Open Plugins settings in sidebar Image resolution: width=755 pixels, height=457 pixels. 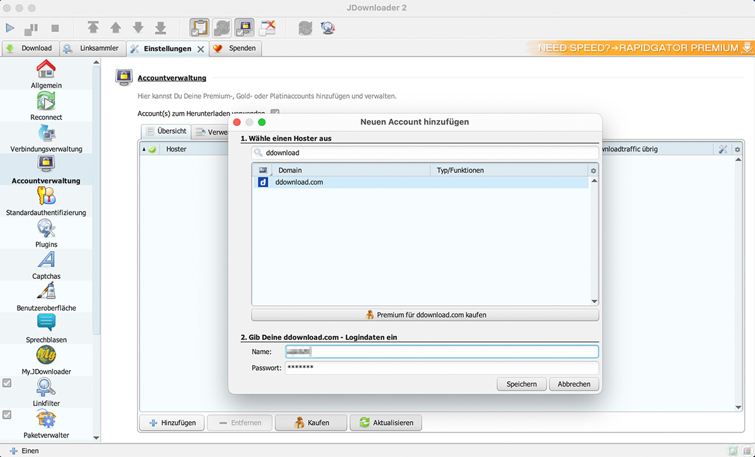47,233
